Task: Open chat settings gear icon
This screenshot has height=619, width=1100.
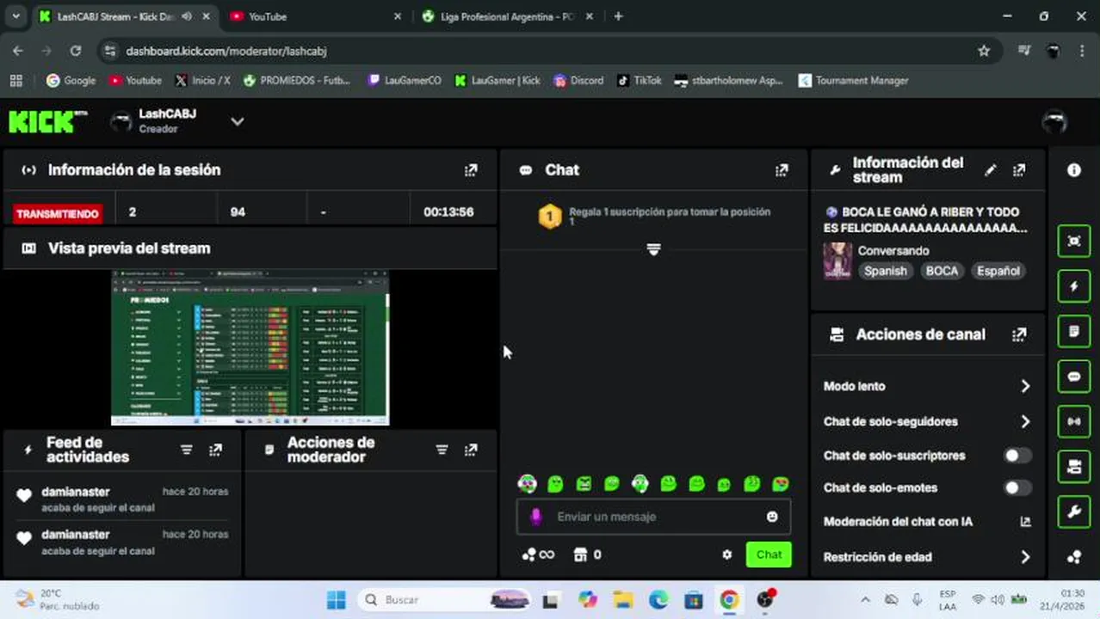Action: point(726,555)
